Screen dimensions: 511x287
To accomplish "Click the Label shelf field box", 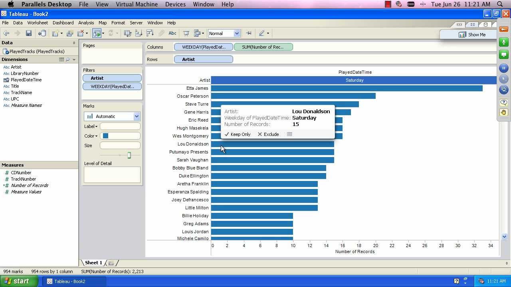I will [120, 126].
